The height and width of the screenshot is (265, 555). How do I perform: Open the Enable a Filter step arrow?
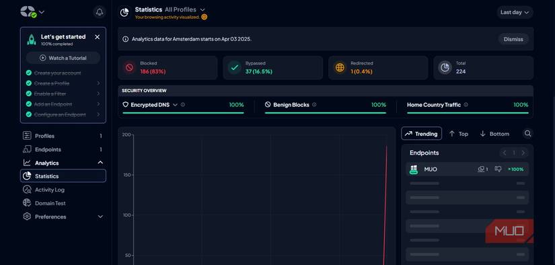point(98,93)
